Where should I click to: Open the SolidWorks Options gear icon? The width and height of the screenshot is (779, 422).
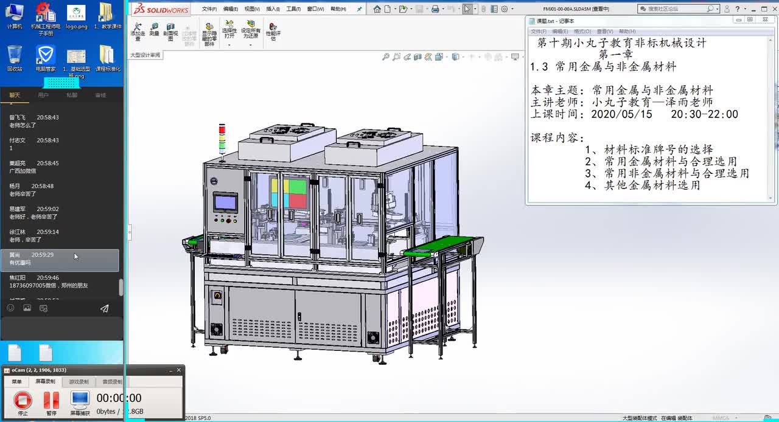[x=504, y=9]
